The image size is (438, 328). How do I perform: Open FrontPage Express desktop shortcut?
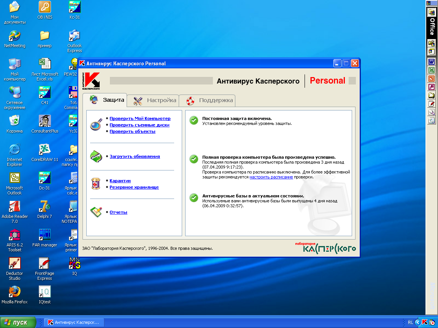click(x=45, y=269)
